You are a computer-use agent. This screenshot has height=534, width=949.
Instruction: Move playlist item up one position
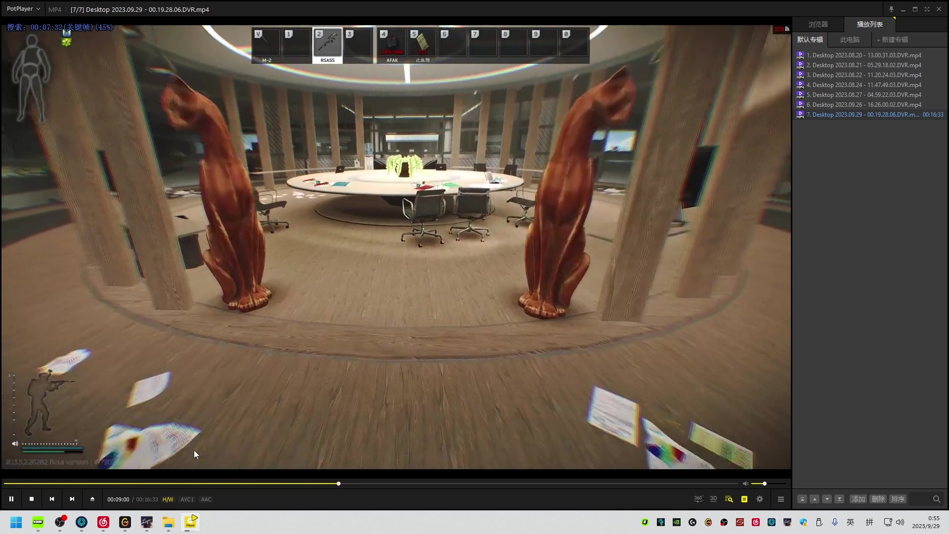pos(815,499)
